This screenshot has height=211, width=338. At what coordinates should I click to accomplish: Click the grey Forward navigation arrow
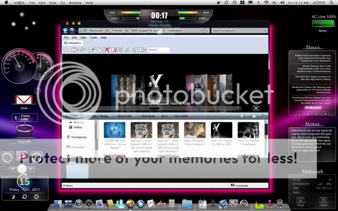(x=72, y=31)
